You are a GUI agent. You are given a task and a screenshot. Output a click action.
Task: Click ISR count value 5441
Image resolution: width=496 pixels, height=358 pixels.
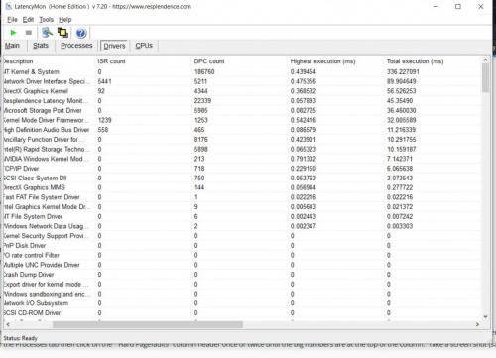tap(104, 81)
